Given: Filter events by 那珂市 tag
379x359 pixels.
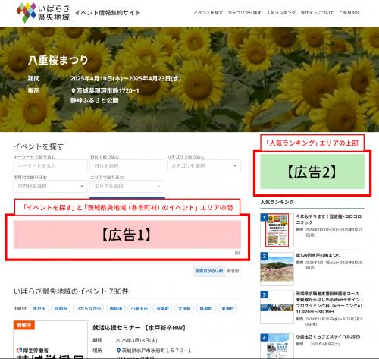Looking at the screenshot, I should tap(116, 309).
